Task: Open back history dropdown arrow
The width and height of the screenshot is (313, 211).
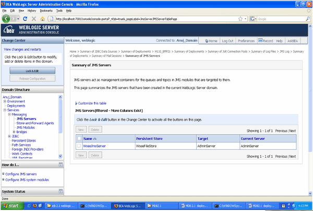Action: [x=18, y=19]
